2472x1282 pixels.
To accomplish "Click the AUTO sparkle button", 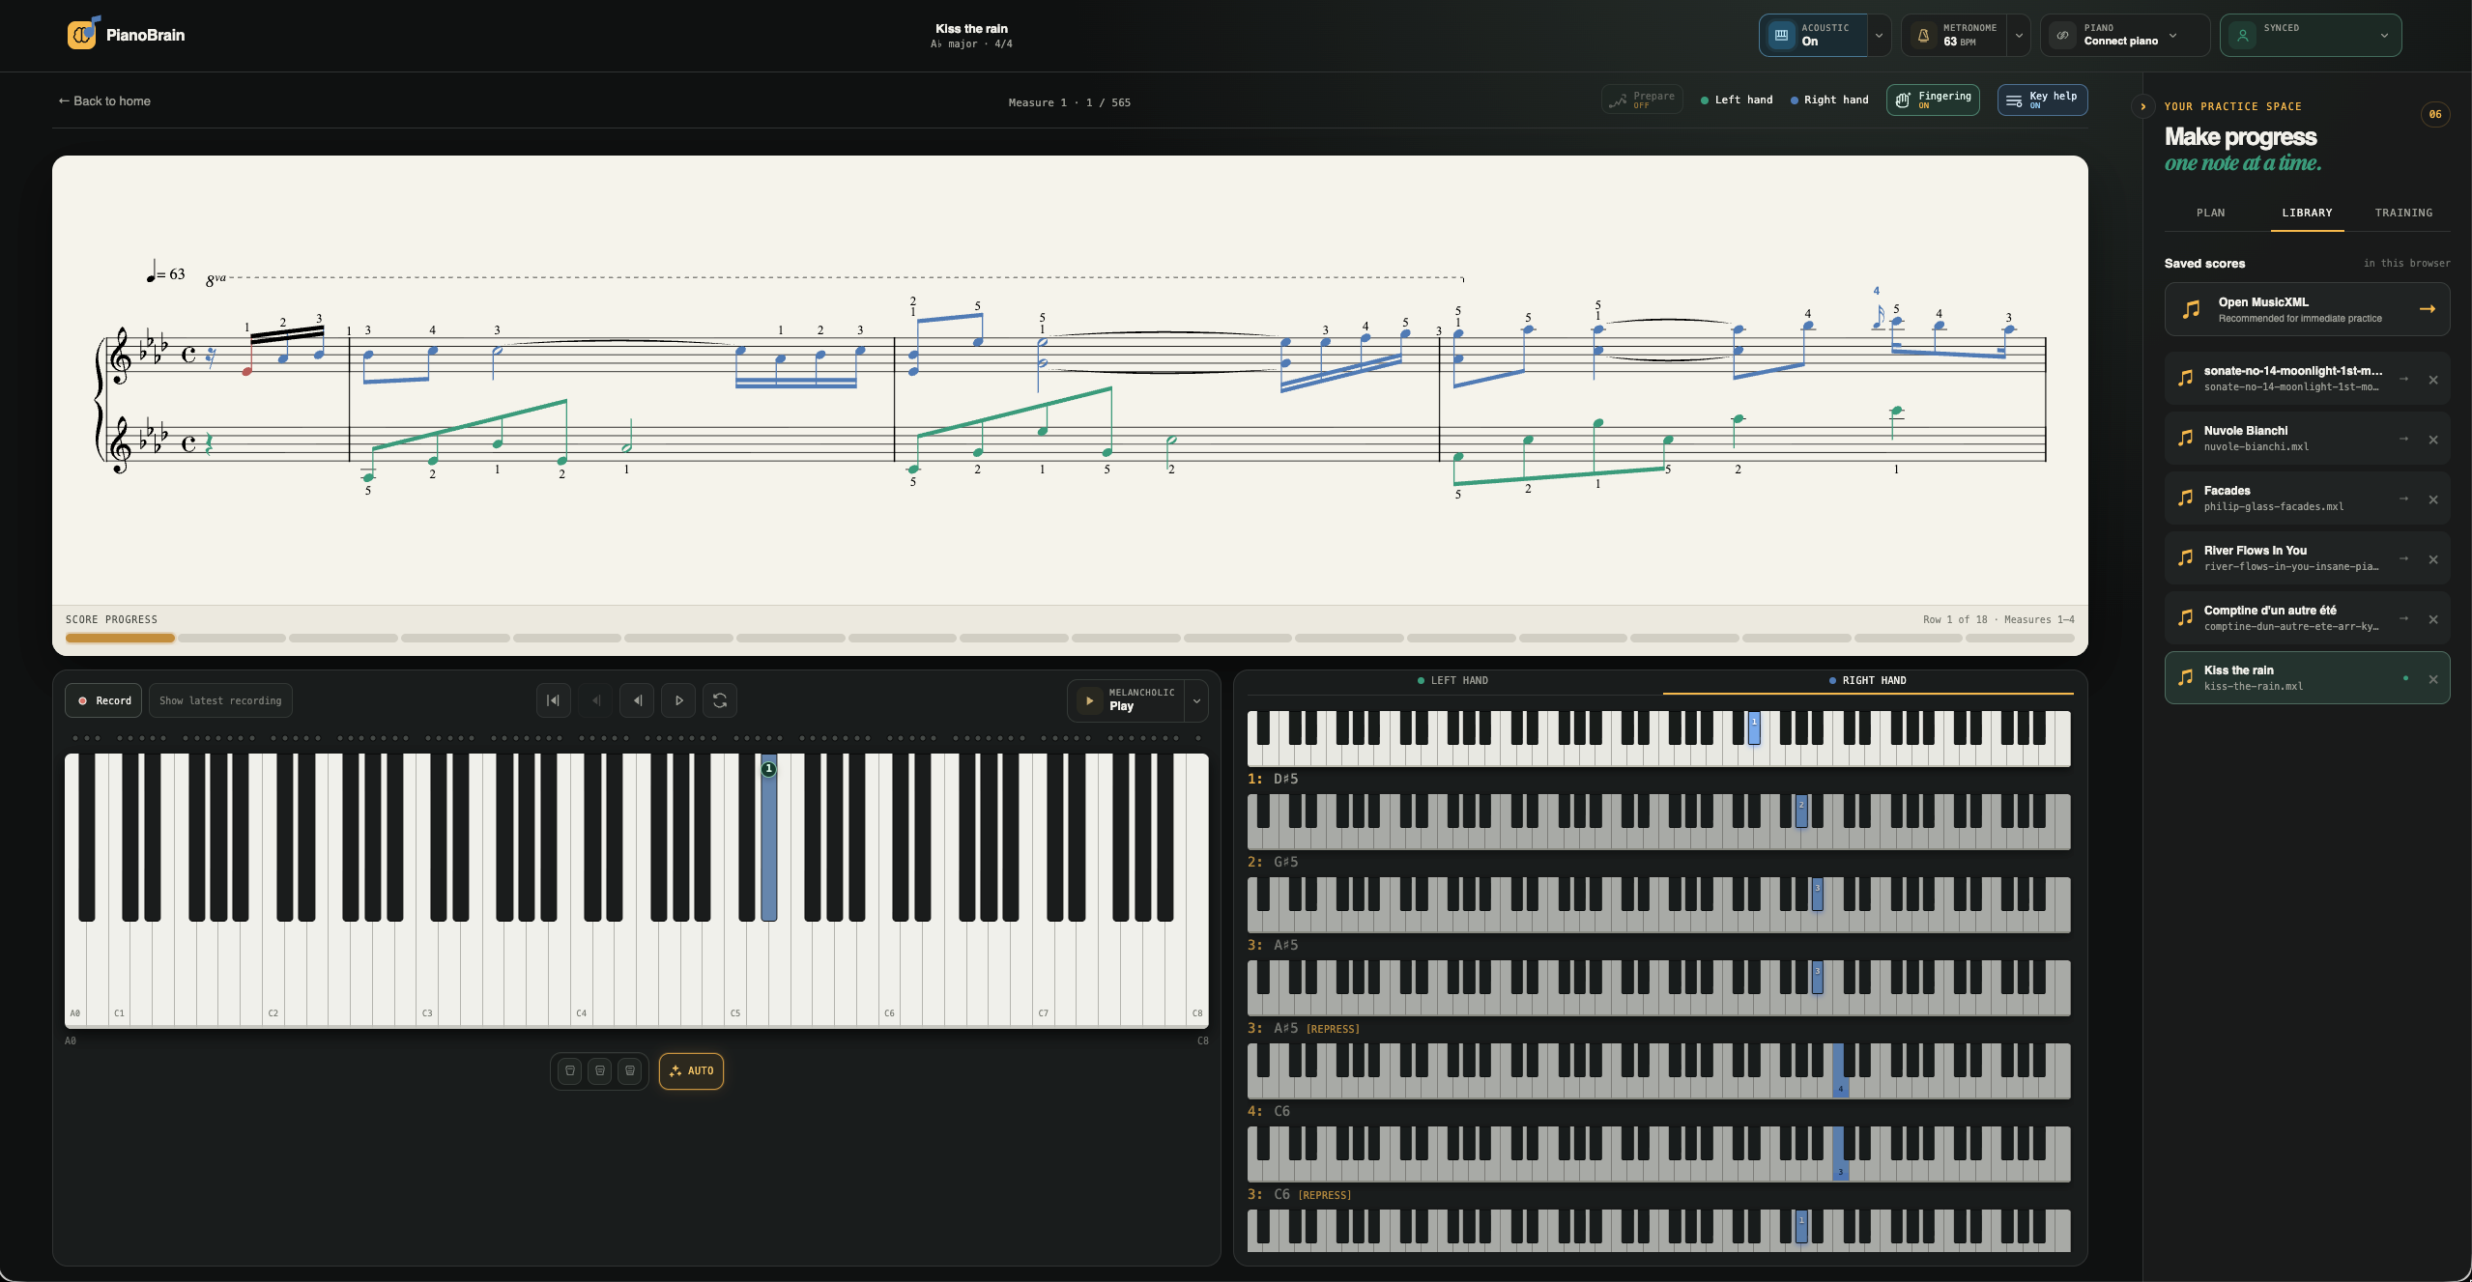I will coord(691,1070).
